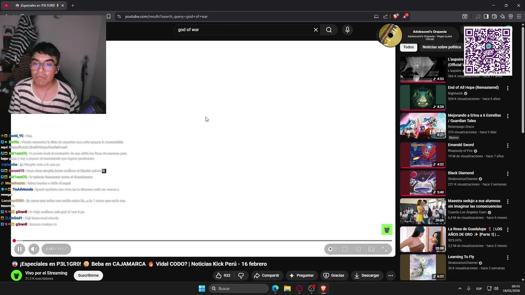Open the player settings gear
525x295 pixels.
(x=358, y=249)
